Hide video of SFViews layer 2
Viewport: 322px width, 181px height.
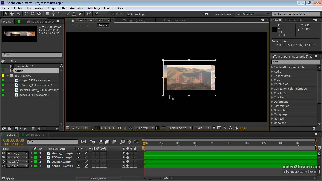pyautogui.click(x=124, y=157)
